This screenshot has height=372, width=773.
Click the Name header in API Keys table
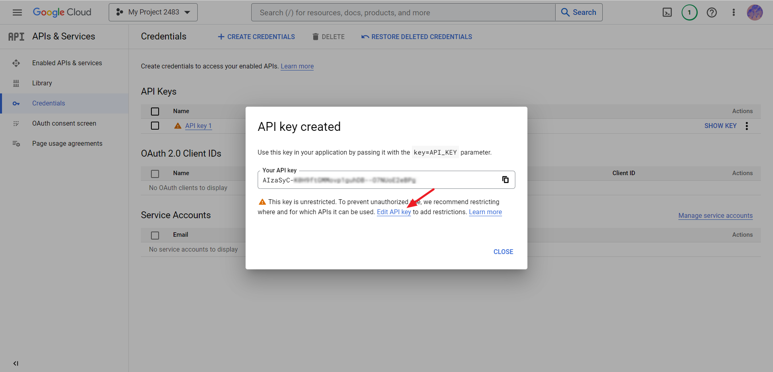[181, 111]
